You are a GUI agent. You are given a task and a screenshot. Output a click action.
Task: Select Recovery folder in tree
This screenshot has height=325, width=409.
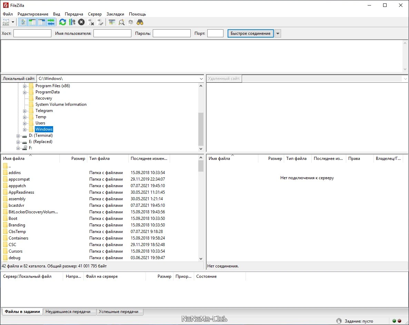click(43, 98)
